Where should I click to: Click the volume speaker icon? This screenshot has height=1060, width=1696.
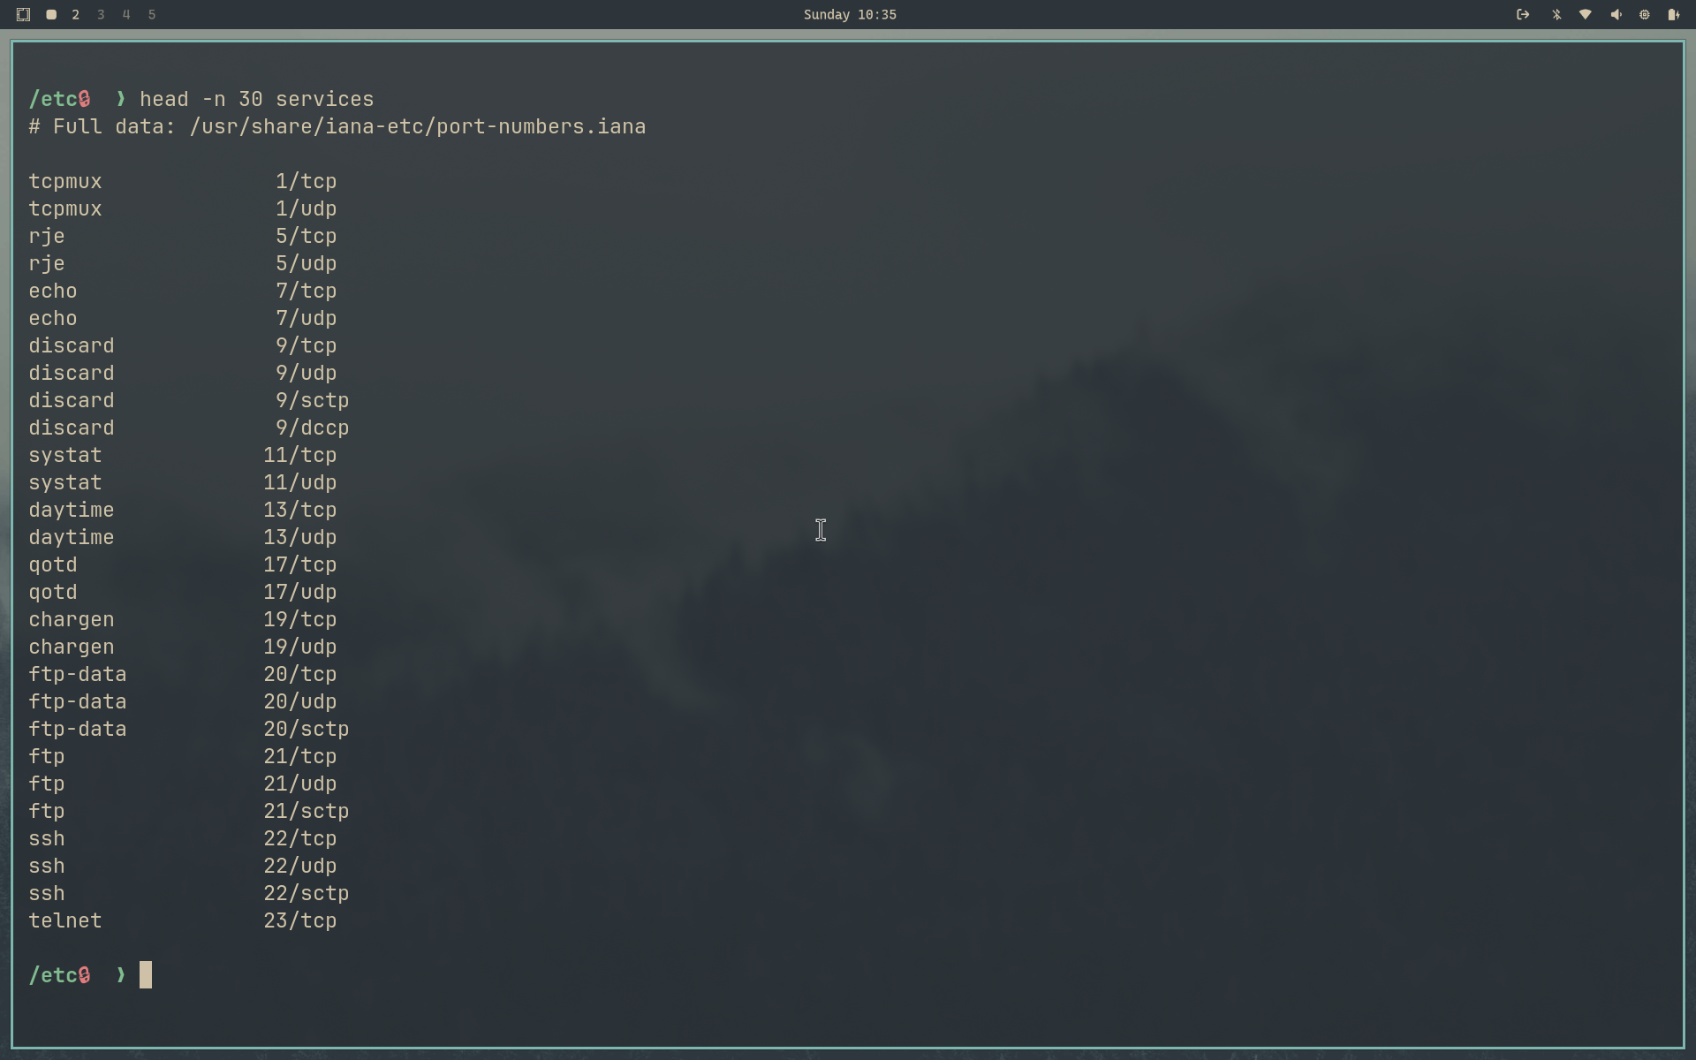(x=1615, y=14)
